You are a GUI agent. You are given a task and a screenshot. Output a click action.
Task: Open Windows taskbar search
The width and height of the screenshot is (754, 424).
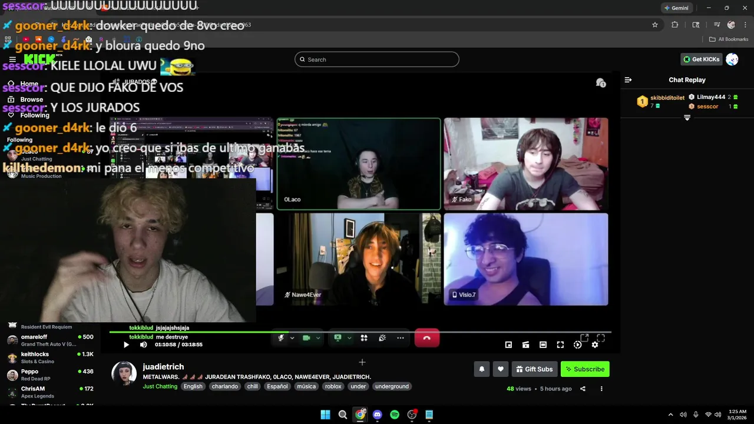342,415
